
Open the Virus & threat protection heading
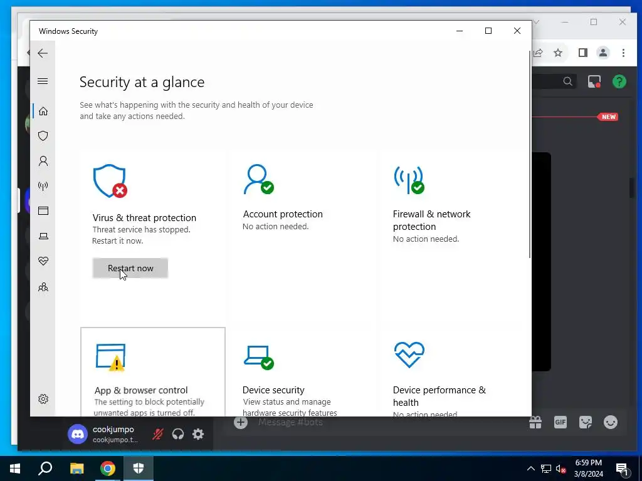click(144, 217)
